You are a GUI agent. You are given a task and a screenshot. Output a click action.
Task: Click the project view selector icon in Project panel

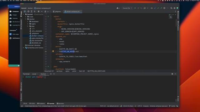coord(25,12)
